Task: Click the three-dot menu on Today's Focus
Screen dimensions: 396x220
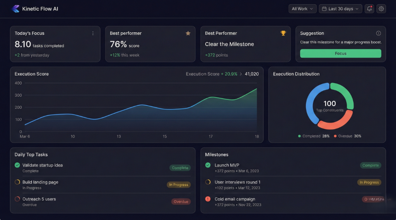Action: (x=93, y=34)
